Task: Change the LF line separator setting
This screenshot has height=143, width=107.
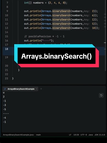Action: click(x=70, y=135)
